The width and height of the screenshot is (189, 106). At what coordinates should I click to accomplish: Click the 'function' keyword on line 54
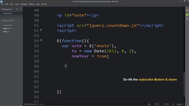(x=72, y=41)
